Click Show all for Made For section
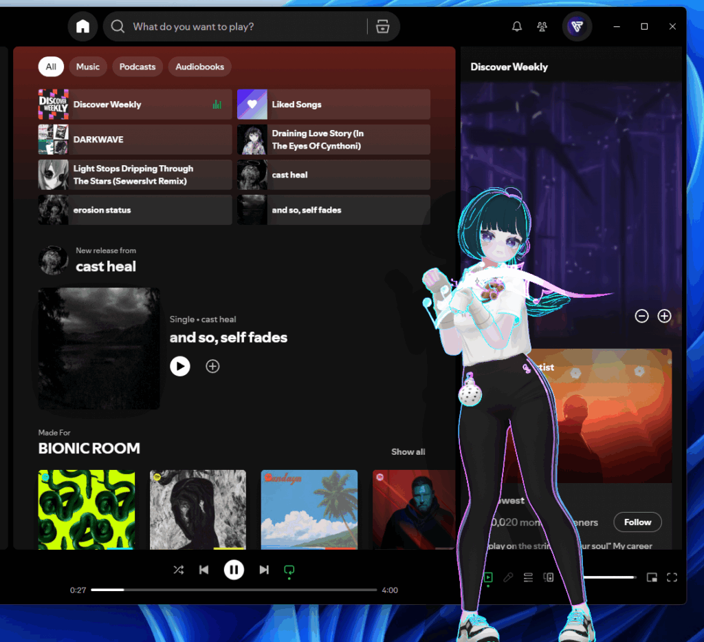This screenshot has width=704, height=642. click(408, 452)
